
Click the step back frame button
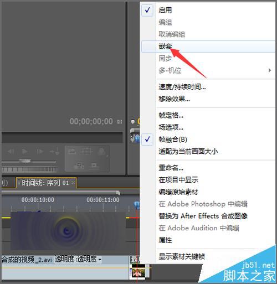coord(11,152)
